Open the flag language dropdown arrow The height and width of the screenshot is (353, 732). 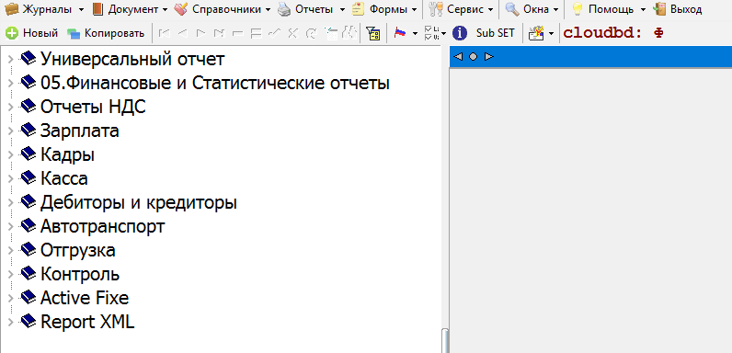tap(415, 34)
